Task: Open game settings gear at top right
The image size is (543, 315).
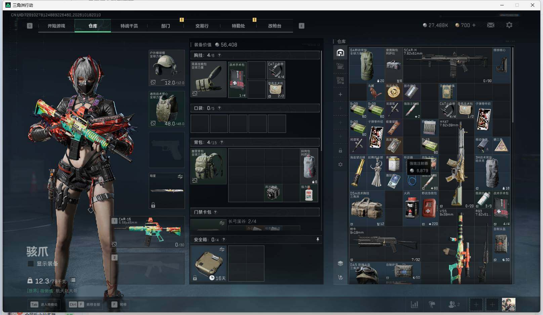Action: point(509,25)
